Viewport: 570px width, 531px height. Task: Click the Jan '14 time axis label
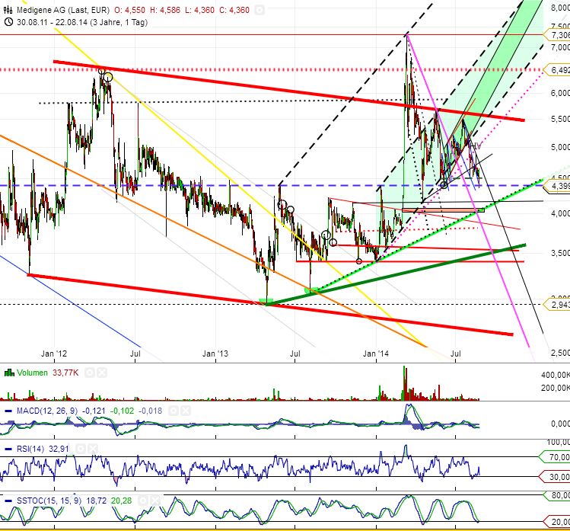[376, 353]
